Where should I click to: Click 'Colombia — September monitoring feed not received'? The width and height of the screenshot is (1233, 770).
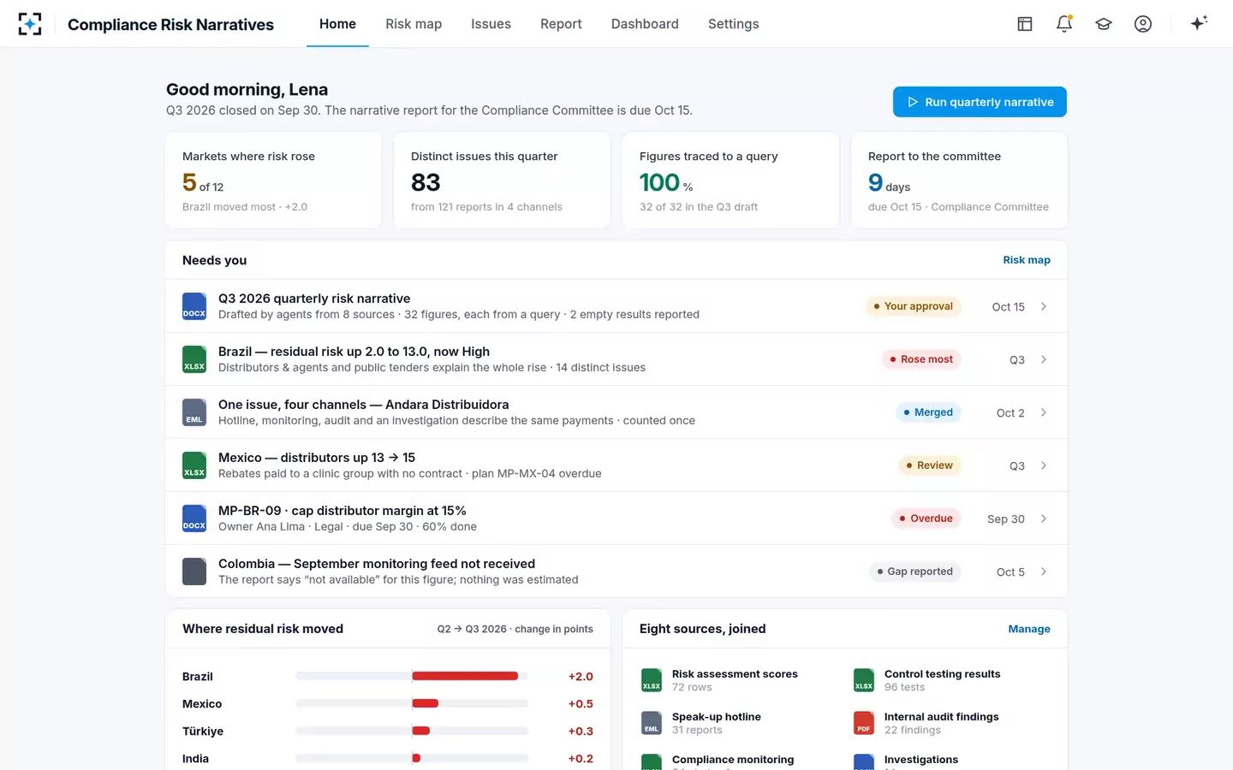pos(377,564)
